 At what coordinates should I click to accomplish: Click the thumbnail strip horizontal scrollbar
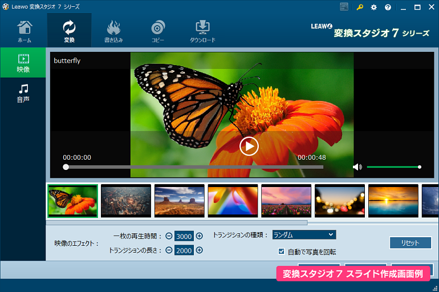177,223
